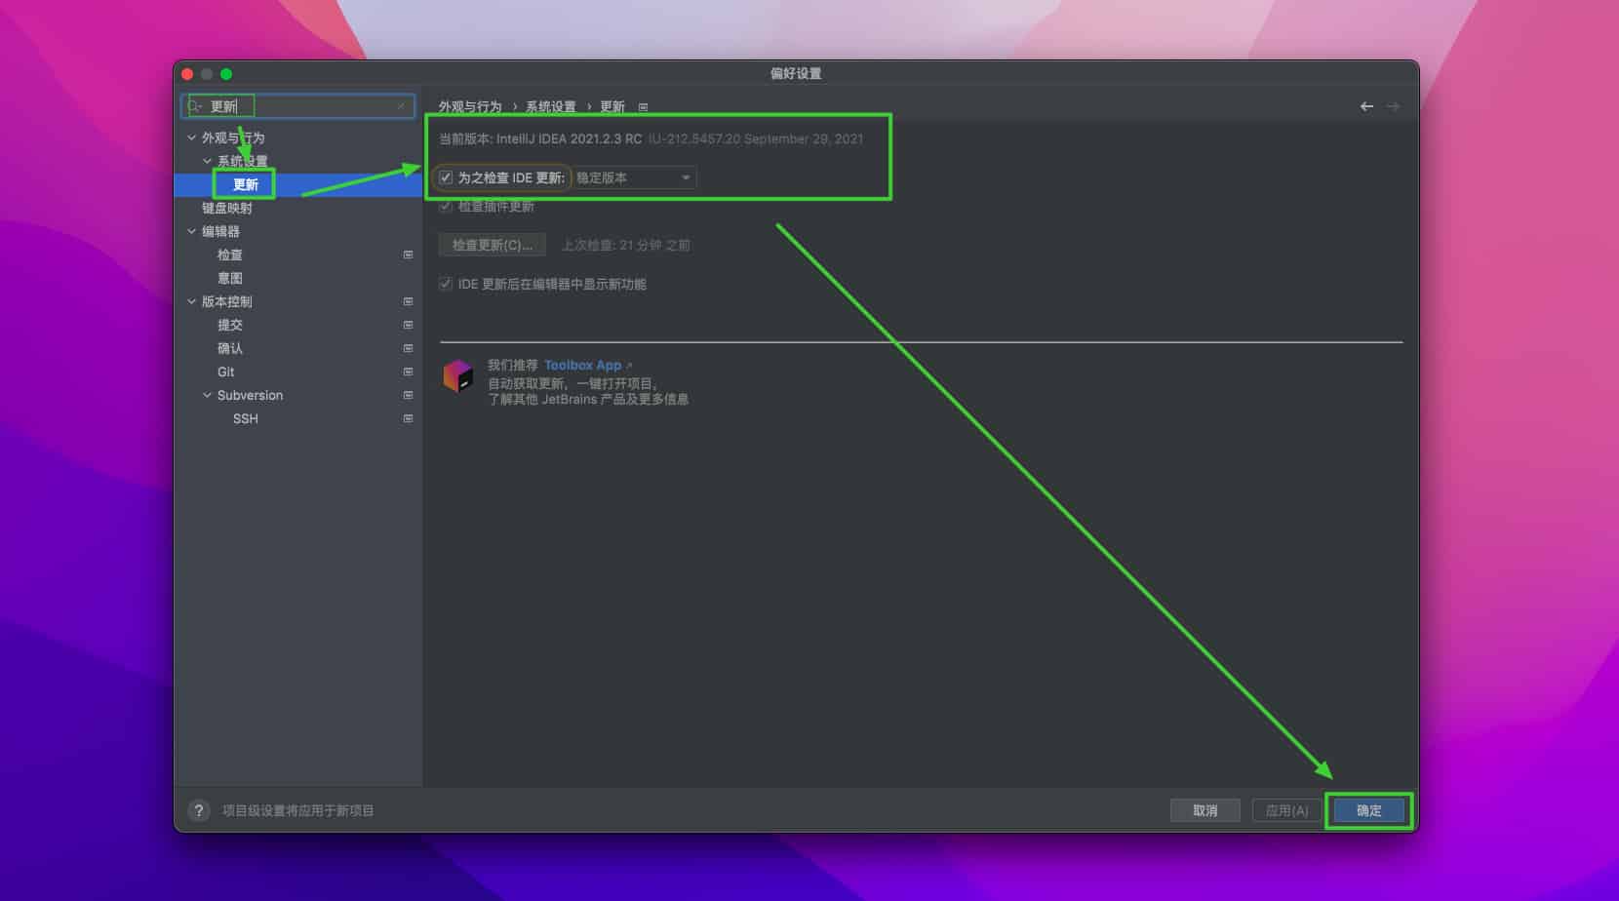Select 系统设置 in the breadcrumb
Image resolution: width=1619 pixels, height=901 pixels.
pyautogui.click(x=551, y=106)
